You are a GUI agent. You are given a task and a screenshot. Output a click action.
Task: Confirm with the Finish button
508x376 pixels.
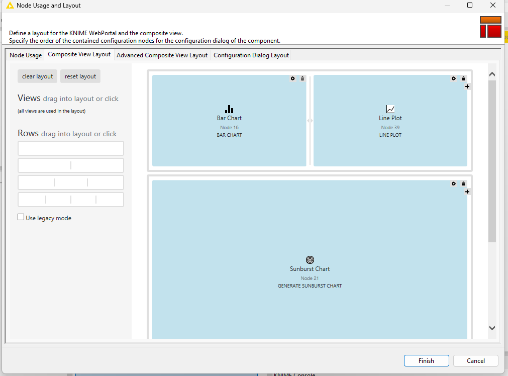(x=427, y=361)
